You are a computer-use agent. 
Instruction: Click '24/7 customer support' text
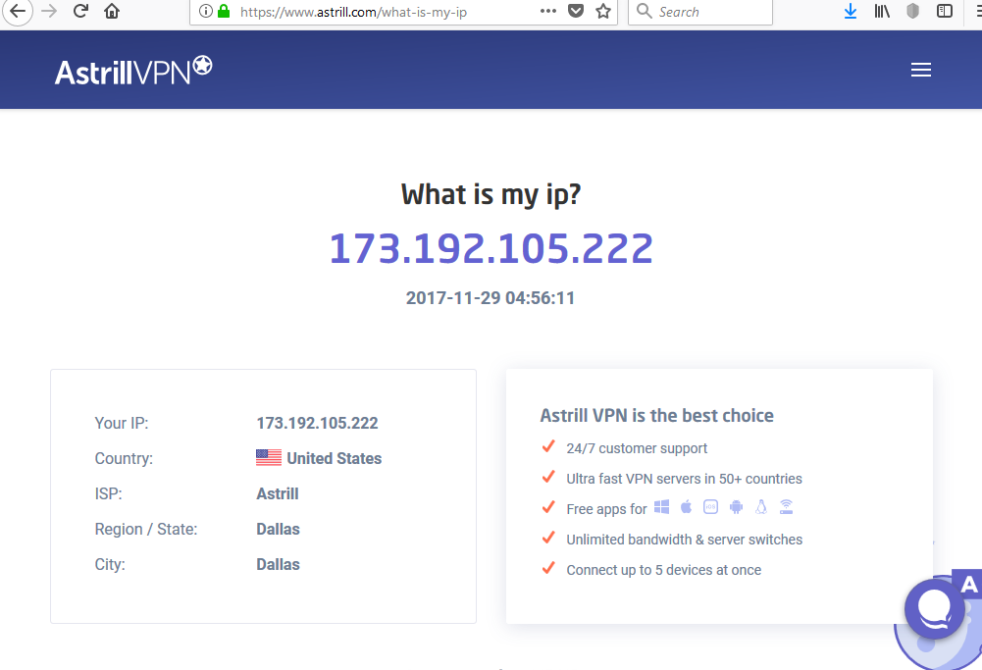pos(637,448)
